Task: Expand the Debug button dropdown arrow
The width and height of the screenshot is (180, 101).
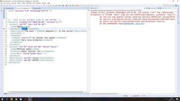Action: [x=57, y=6]
